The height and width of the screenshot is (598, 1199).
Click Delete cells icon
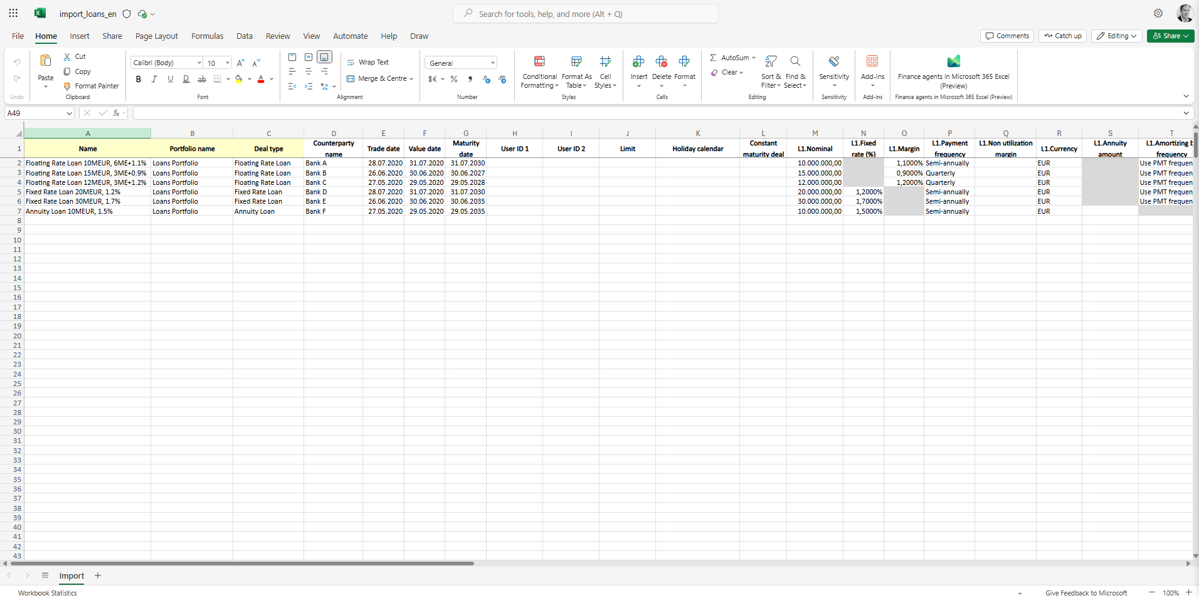[x=661, y=61]
